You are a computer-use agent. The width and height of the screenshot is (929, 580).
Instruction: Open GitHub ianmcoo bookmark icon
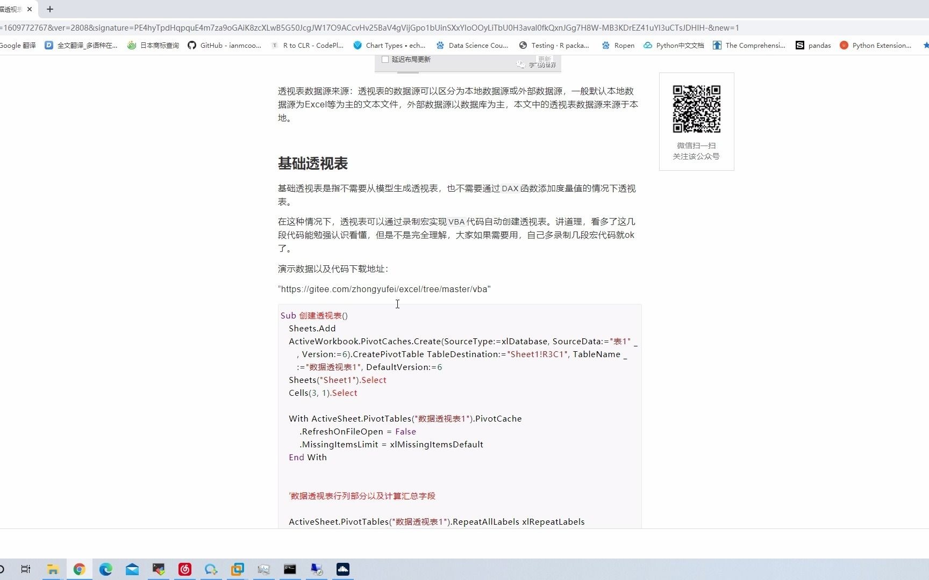pos(192,46)
